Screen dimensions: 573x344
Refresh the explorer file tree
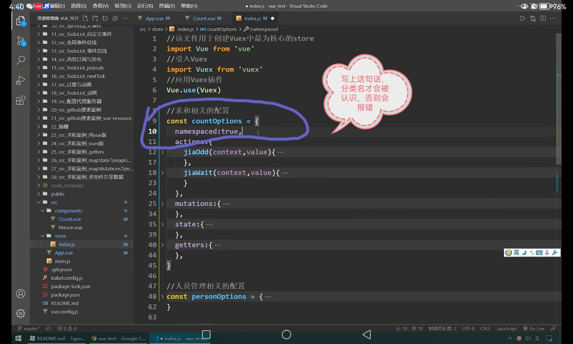coord(105,18)
